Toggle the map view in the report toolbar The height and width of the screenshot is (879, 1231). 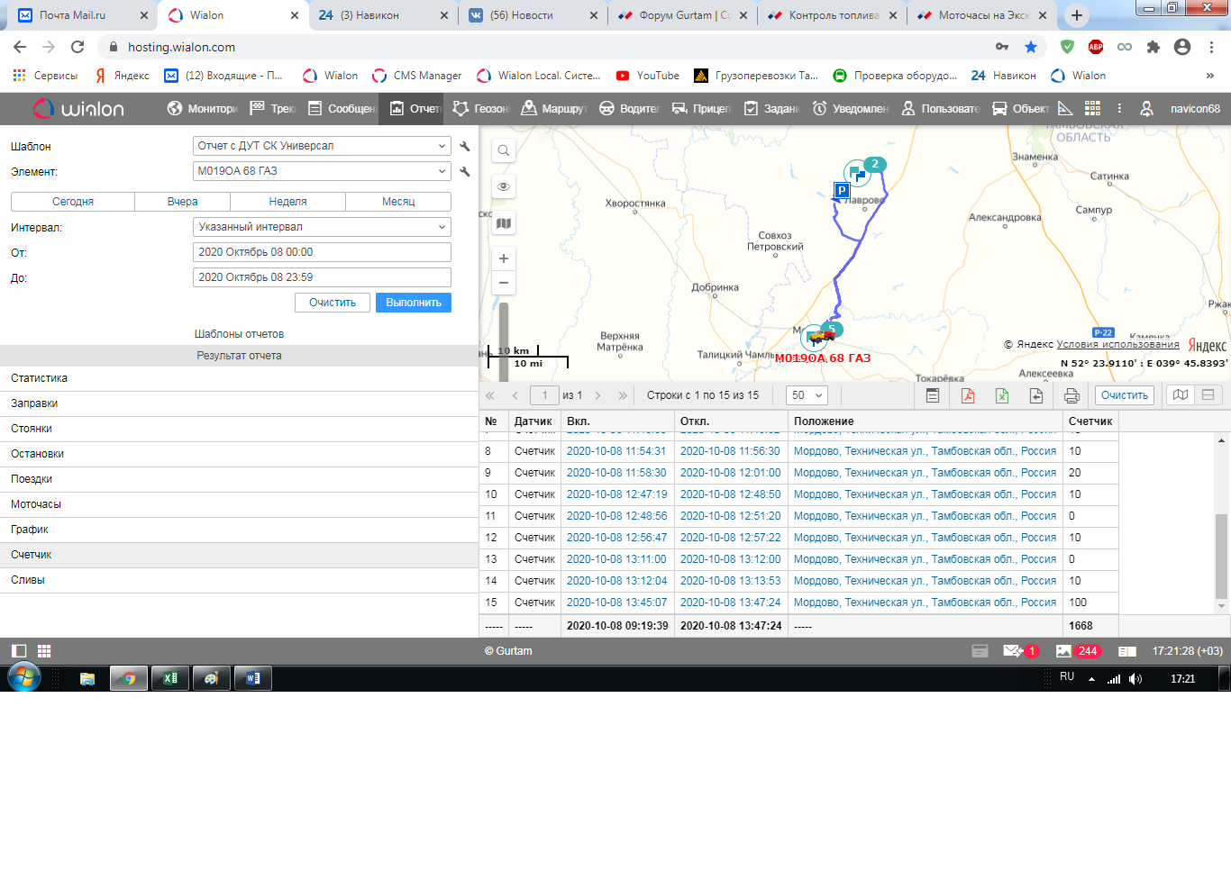(x=1180, y=395)
